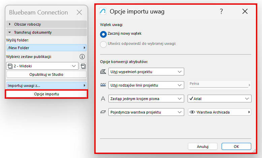This screenshot has width=262, height=158.
Task: Click the font attribute letter A icon
Action: 103,99
